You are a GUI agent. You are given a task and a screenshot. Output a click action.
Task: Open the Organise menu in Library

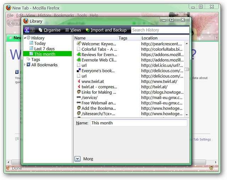coord(50,30)
